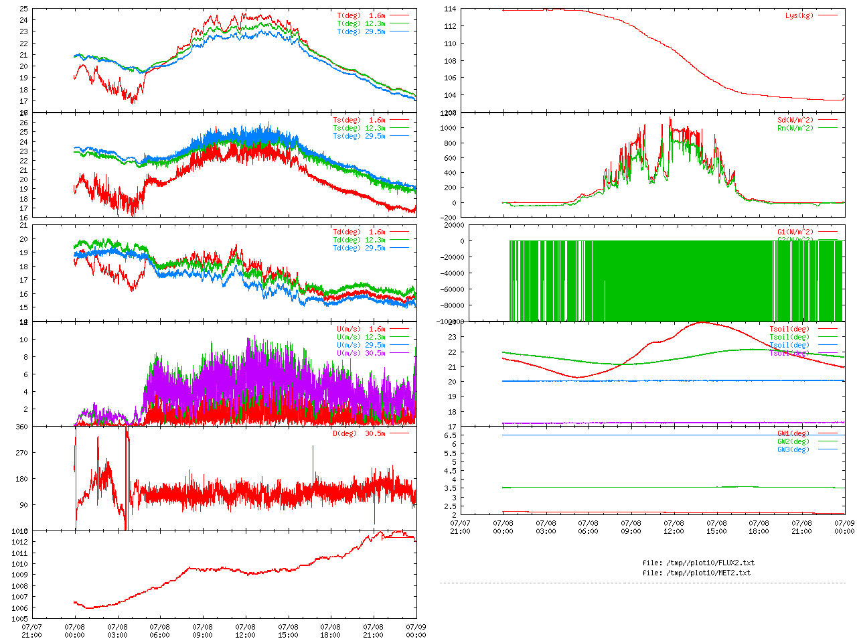Click the blue "T(deg) 29.5m" legend label
Screen dimensions: 857x643
click(x=362, y=31)
